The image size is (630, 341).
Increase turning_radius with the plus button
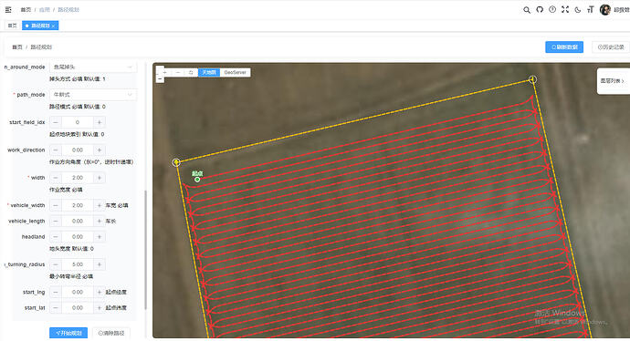click(x=100, y=264)
